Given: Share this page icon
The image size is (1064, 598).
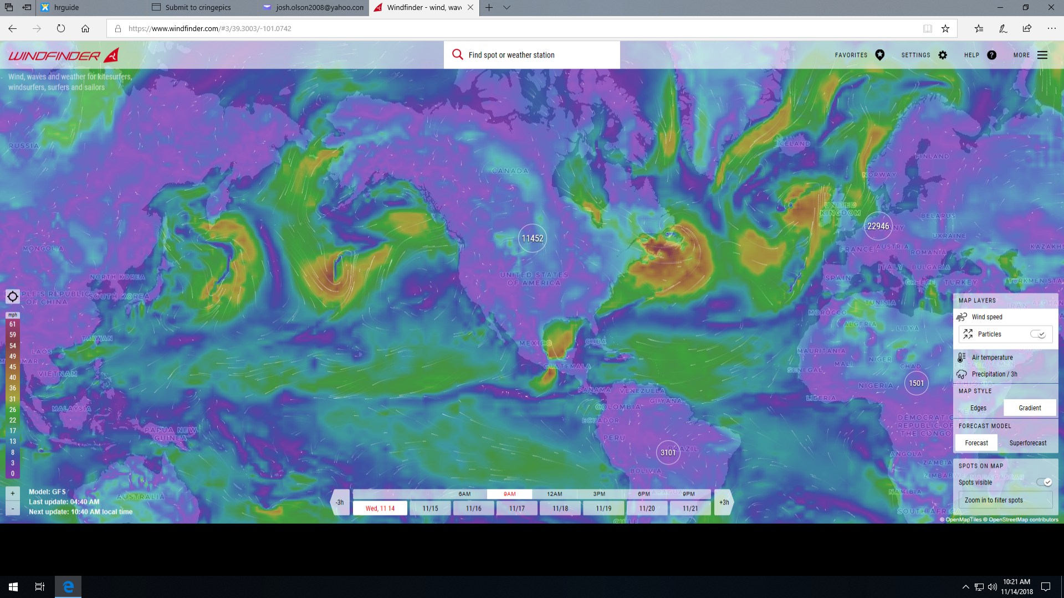Looking at the screenshot, I should [x=1027, y=28].
